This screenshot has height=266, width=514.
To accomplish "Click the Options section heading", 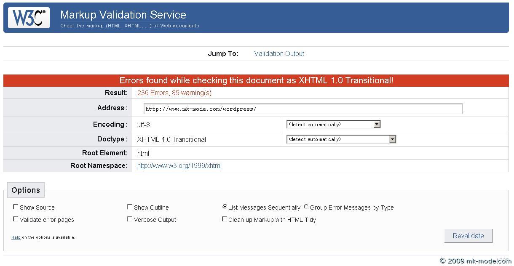I will pyautogui.click(x=26, y=190).
